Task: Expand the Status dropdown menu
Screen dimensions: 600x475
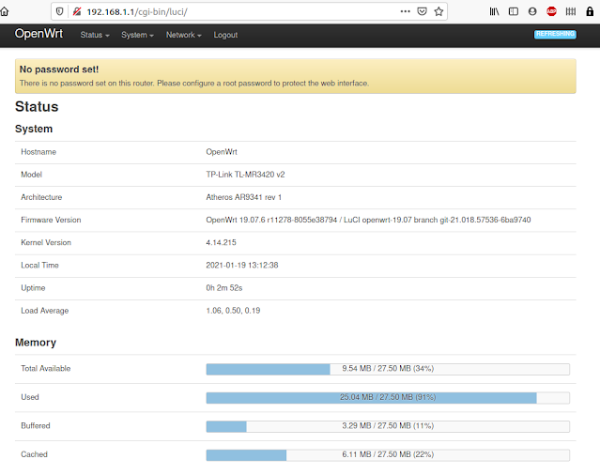Action: (95, 35)
